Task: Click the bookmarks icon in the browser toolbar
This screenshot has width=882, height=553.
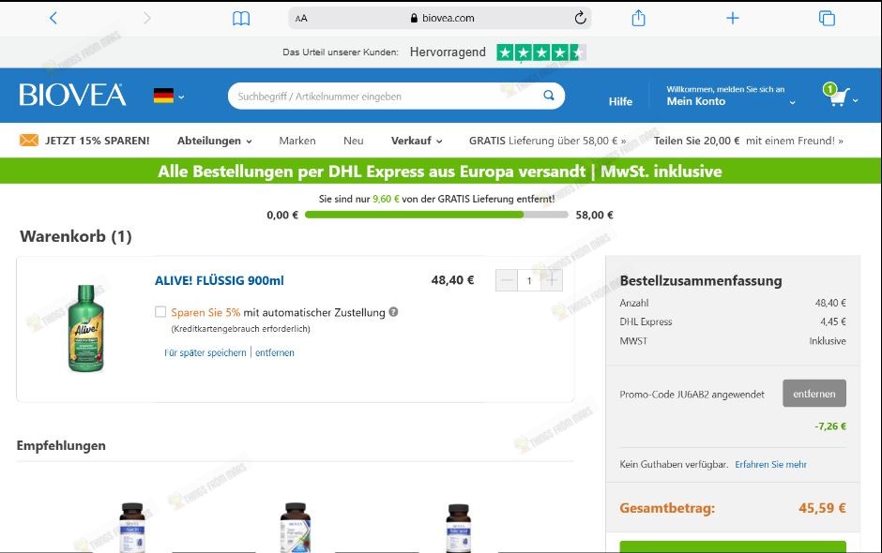Action: point(241,17)
